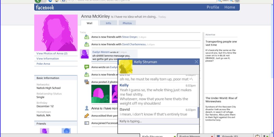This screenshot has width=274, height=137.
Task: Open View Photos of Anna link
Action: 52,53
